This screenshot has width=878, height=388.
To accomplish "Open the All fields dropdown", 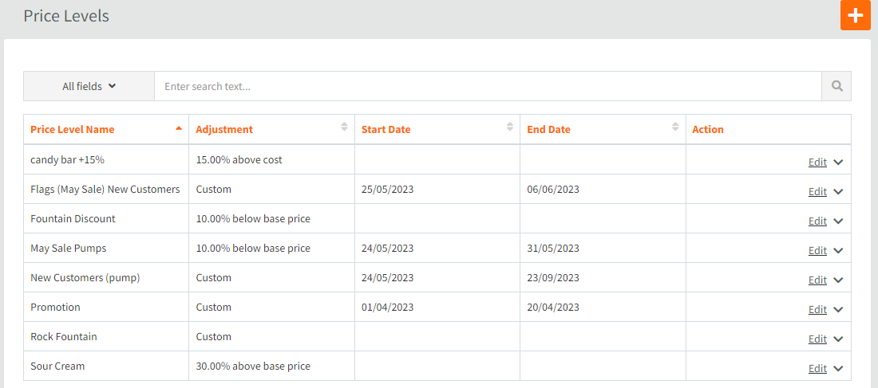I will pos(89,86).
